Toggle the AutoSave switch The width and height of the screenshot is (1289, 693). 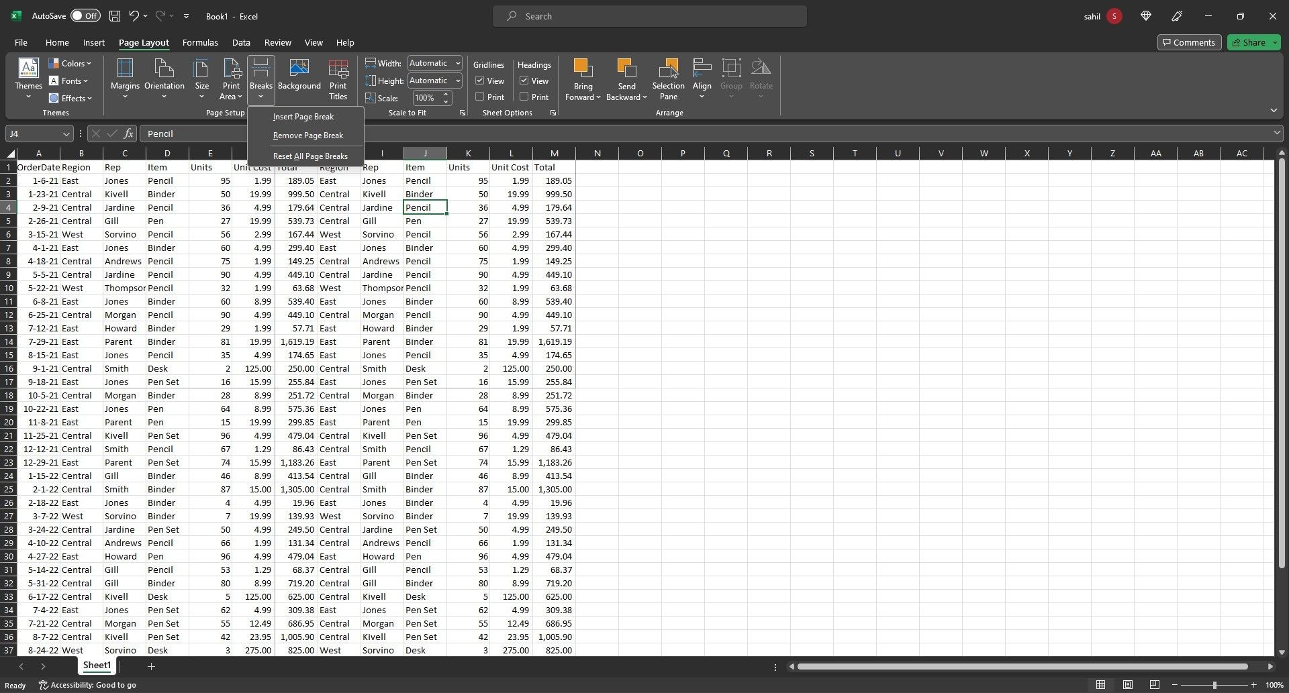pos(85,16)
